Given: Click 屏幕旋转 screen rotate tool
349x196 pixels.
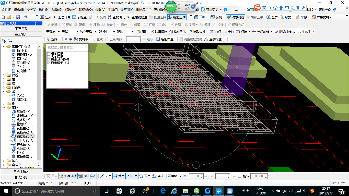Looking at the screenshot, I should pos(320,17).
